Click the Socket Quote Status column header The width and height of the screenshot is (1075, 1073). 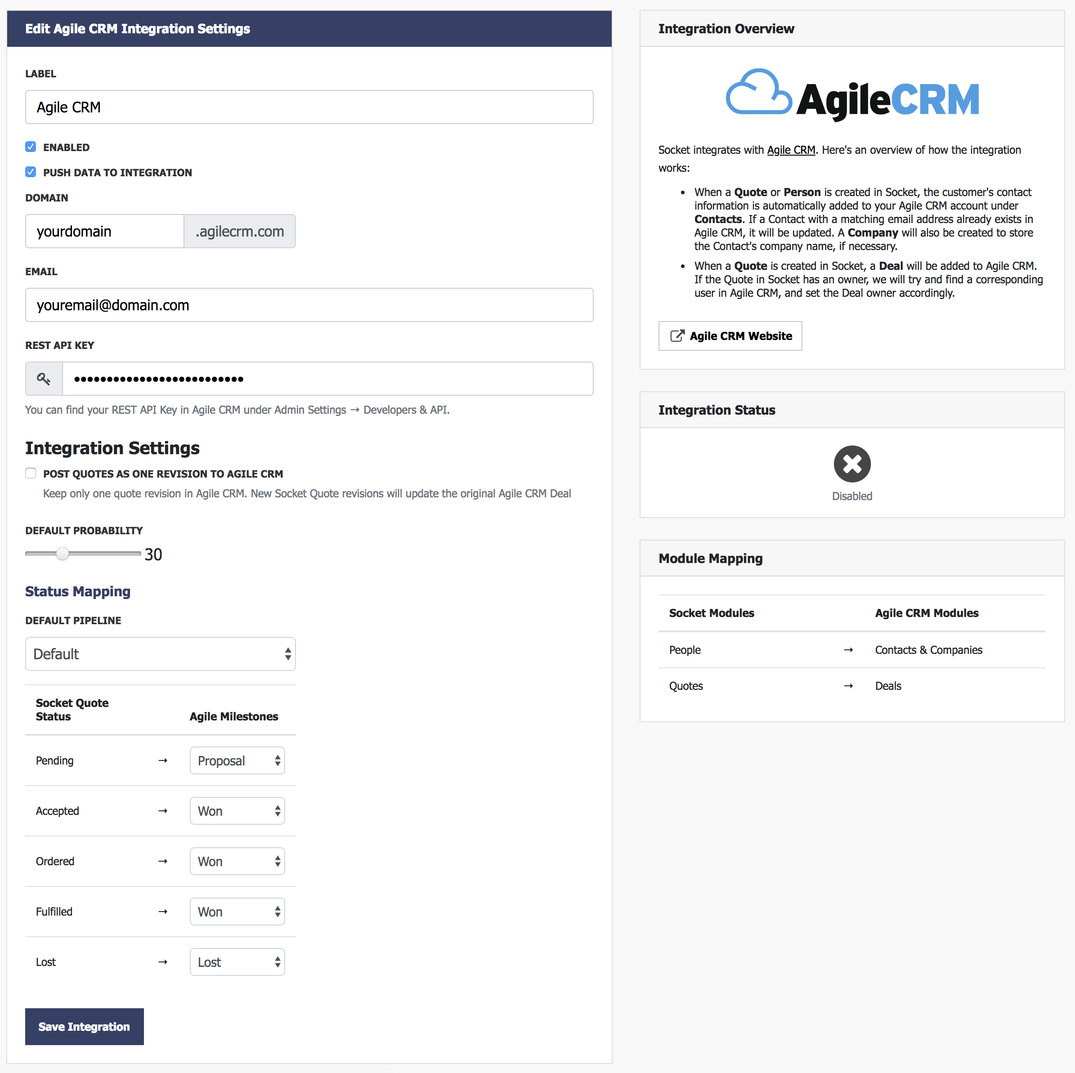pos(72,710)
